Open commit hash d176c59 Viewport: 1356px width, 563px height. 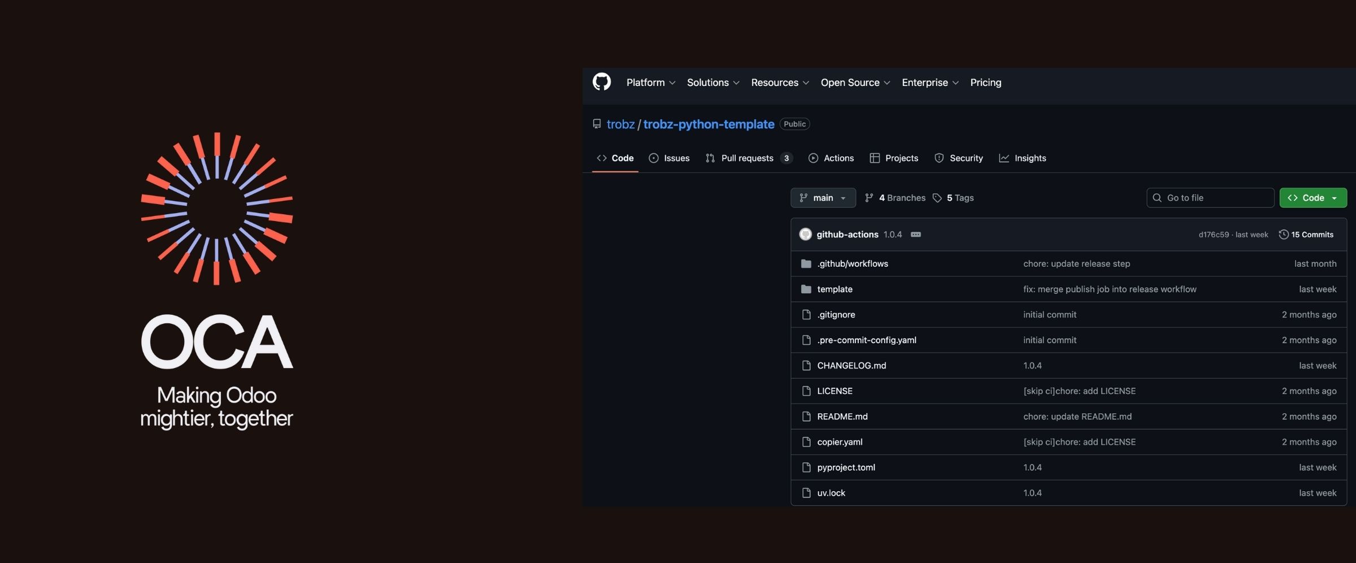tap(1214, 235)
